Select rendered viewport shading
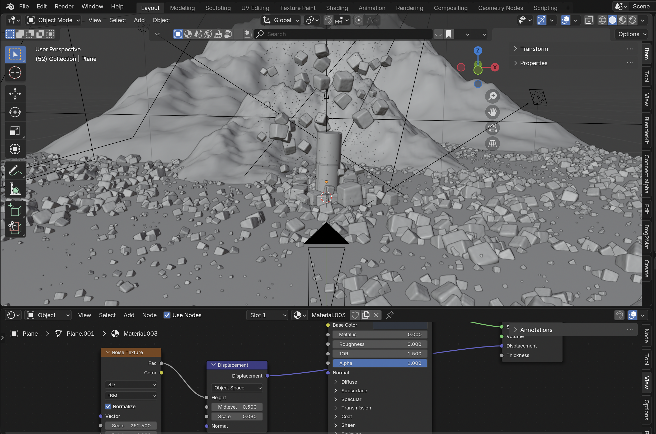 (633, 20)
